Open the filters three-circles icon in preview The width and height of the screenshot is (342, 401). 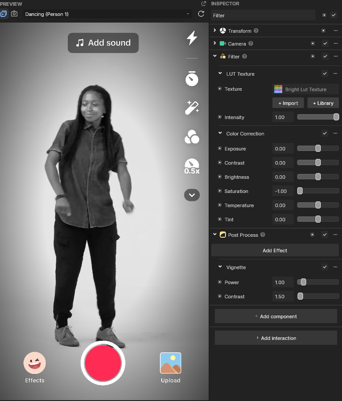tap(192, 137)
